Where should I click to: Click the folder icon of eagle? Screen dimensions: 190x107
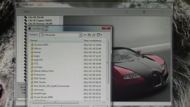coord(32,56)
